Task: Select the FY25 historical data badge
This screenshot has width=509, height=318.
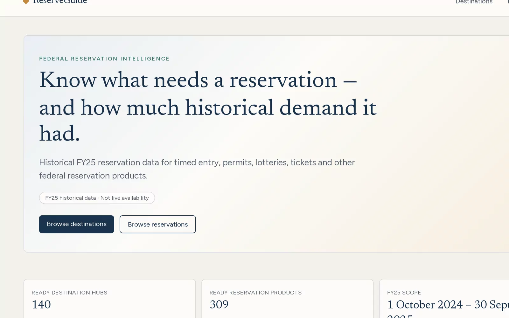Action: click(x=97, y=198)
